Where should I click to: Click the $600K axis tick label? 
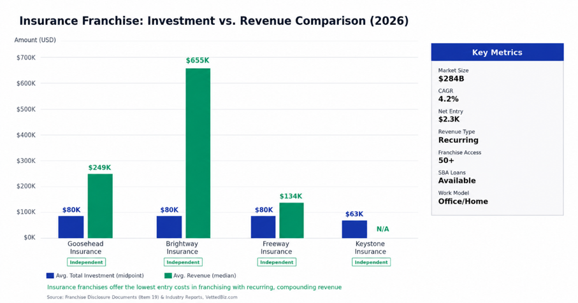pyautogui.click(x=26, y=83)
